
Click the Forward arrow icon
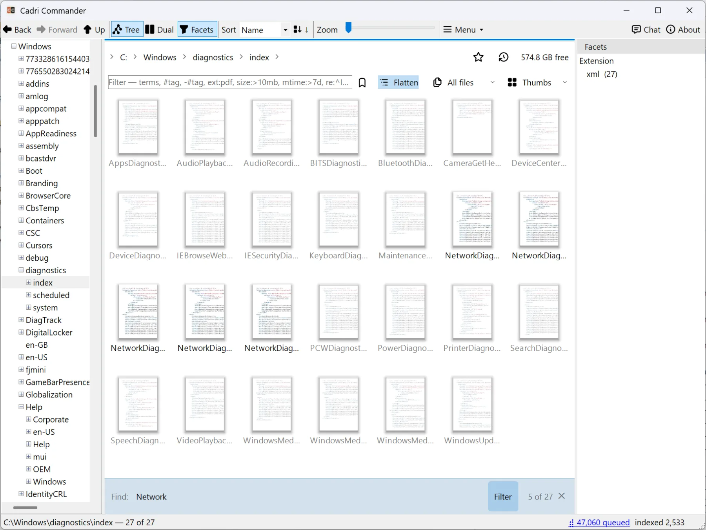point(41,30)
